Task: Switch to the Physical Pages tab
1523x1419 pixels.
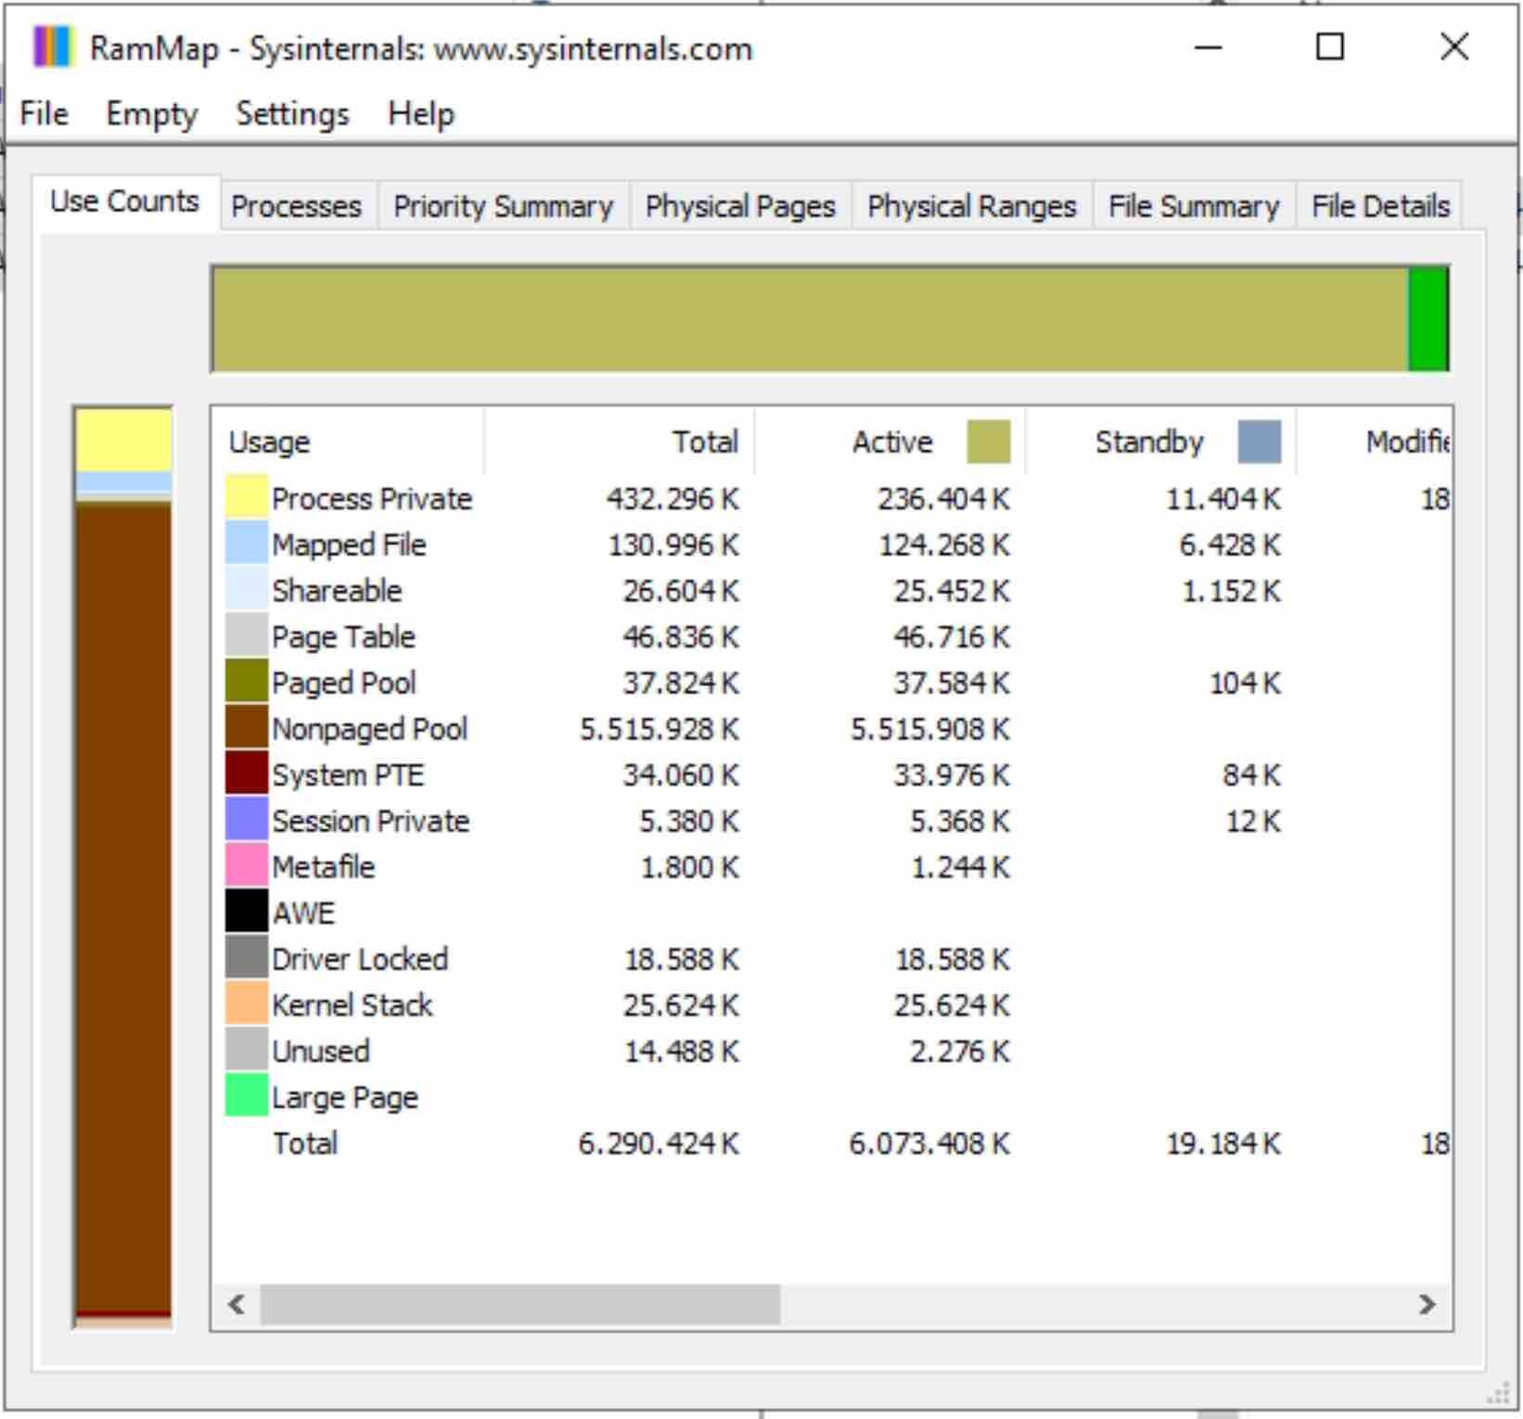Action: (740, 206)
